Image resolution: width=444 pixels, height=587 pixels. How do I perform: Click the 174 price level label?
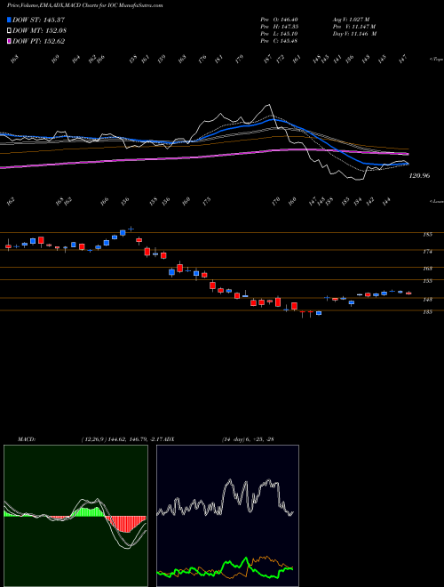(x=427, y=252)
